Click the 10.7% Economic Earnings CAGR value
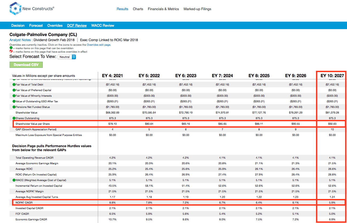This screenshot has width=347, height=223. [x=113, y=219]
